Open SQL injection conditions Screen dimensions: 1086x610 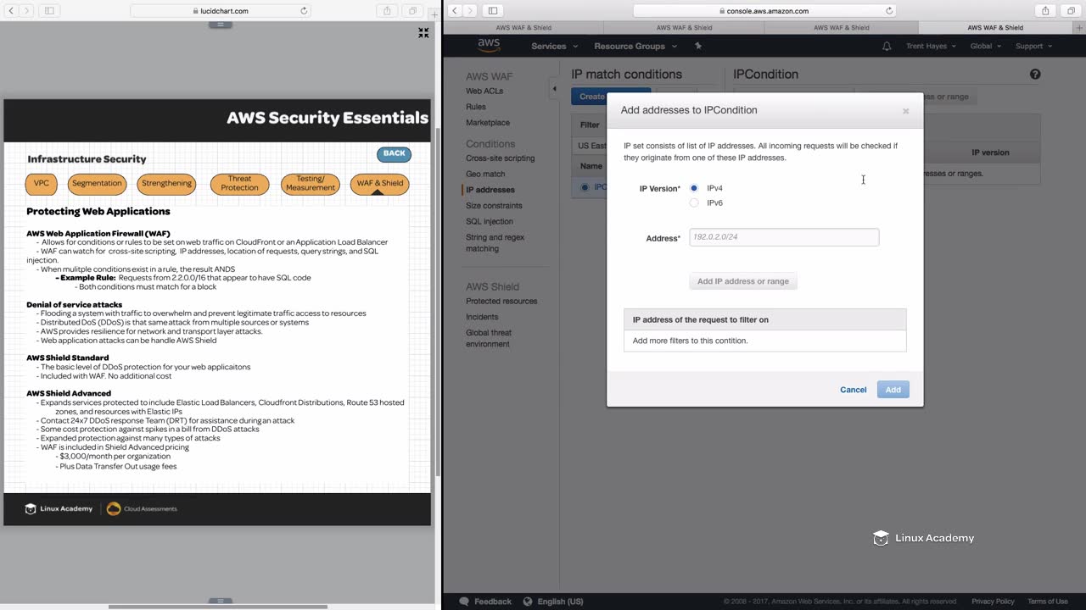click(x=490, y=221)
